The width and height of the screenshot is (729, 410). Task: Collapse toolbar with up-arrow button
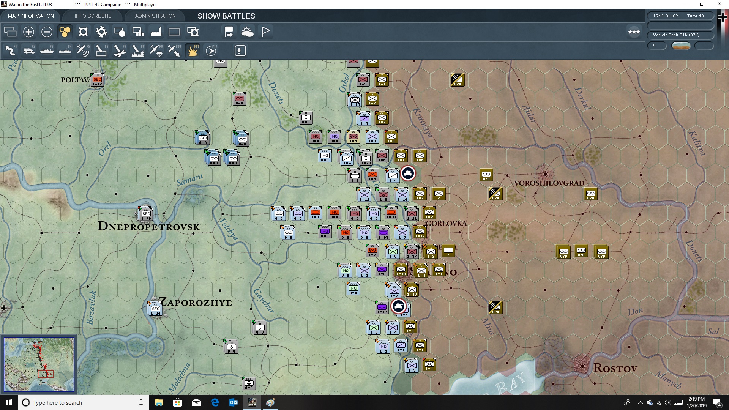click(240, 50)
